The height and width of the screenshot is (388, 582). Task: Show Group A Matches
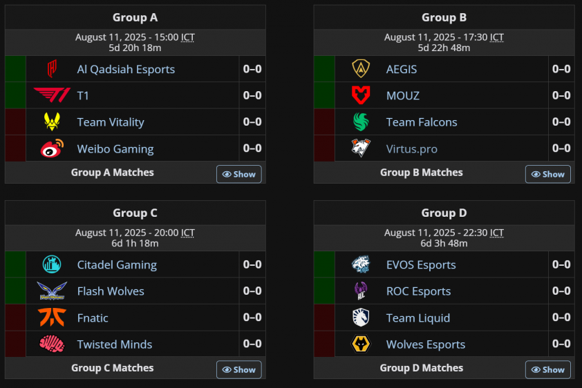point(239,174)
